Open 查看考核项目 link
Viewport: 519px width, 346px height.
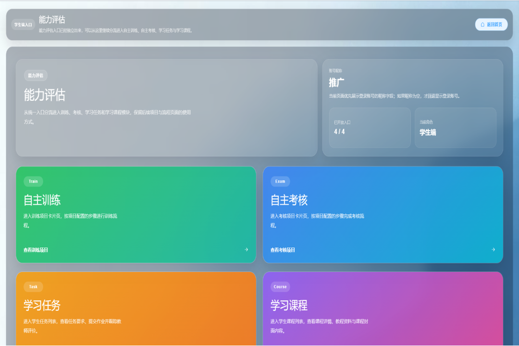coord(283,250)
